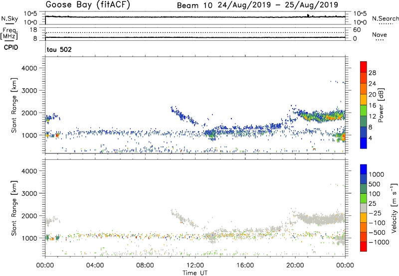
Task: Click the dotted frequency trace in the Freq. panel
Action: [x=195, y=32]
